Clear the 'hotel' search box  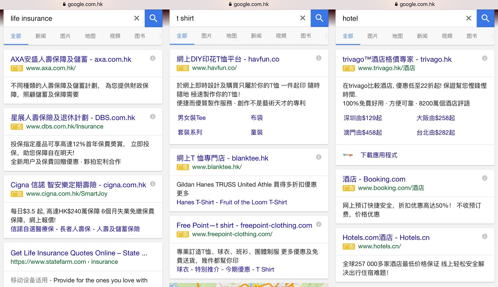click(x=468, y=18)
